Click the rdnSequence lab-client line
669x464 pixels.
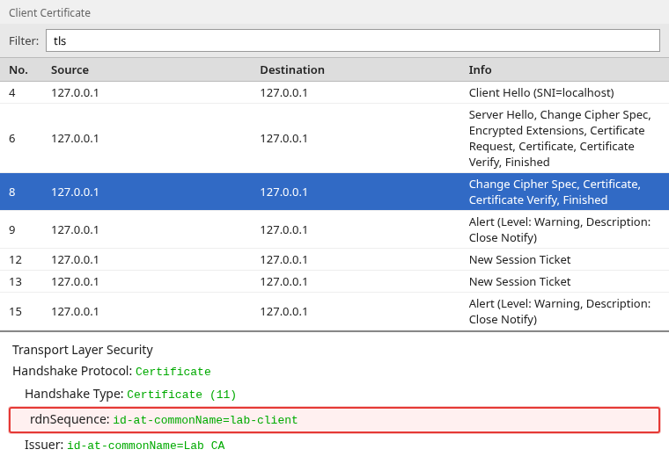point(334,420)
